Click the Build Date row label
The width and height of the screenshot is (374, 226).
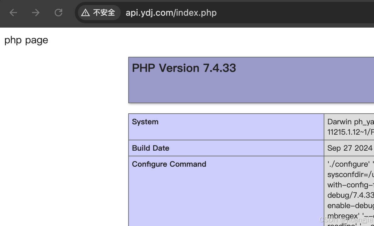pos(151,148)
